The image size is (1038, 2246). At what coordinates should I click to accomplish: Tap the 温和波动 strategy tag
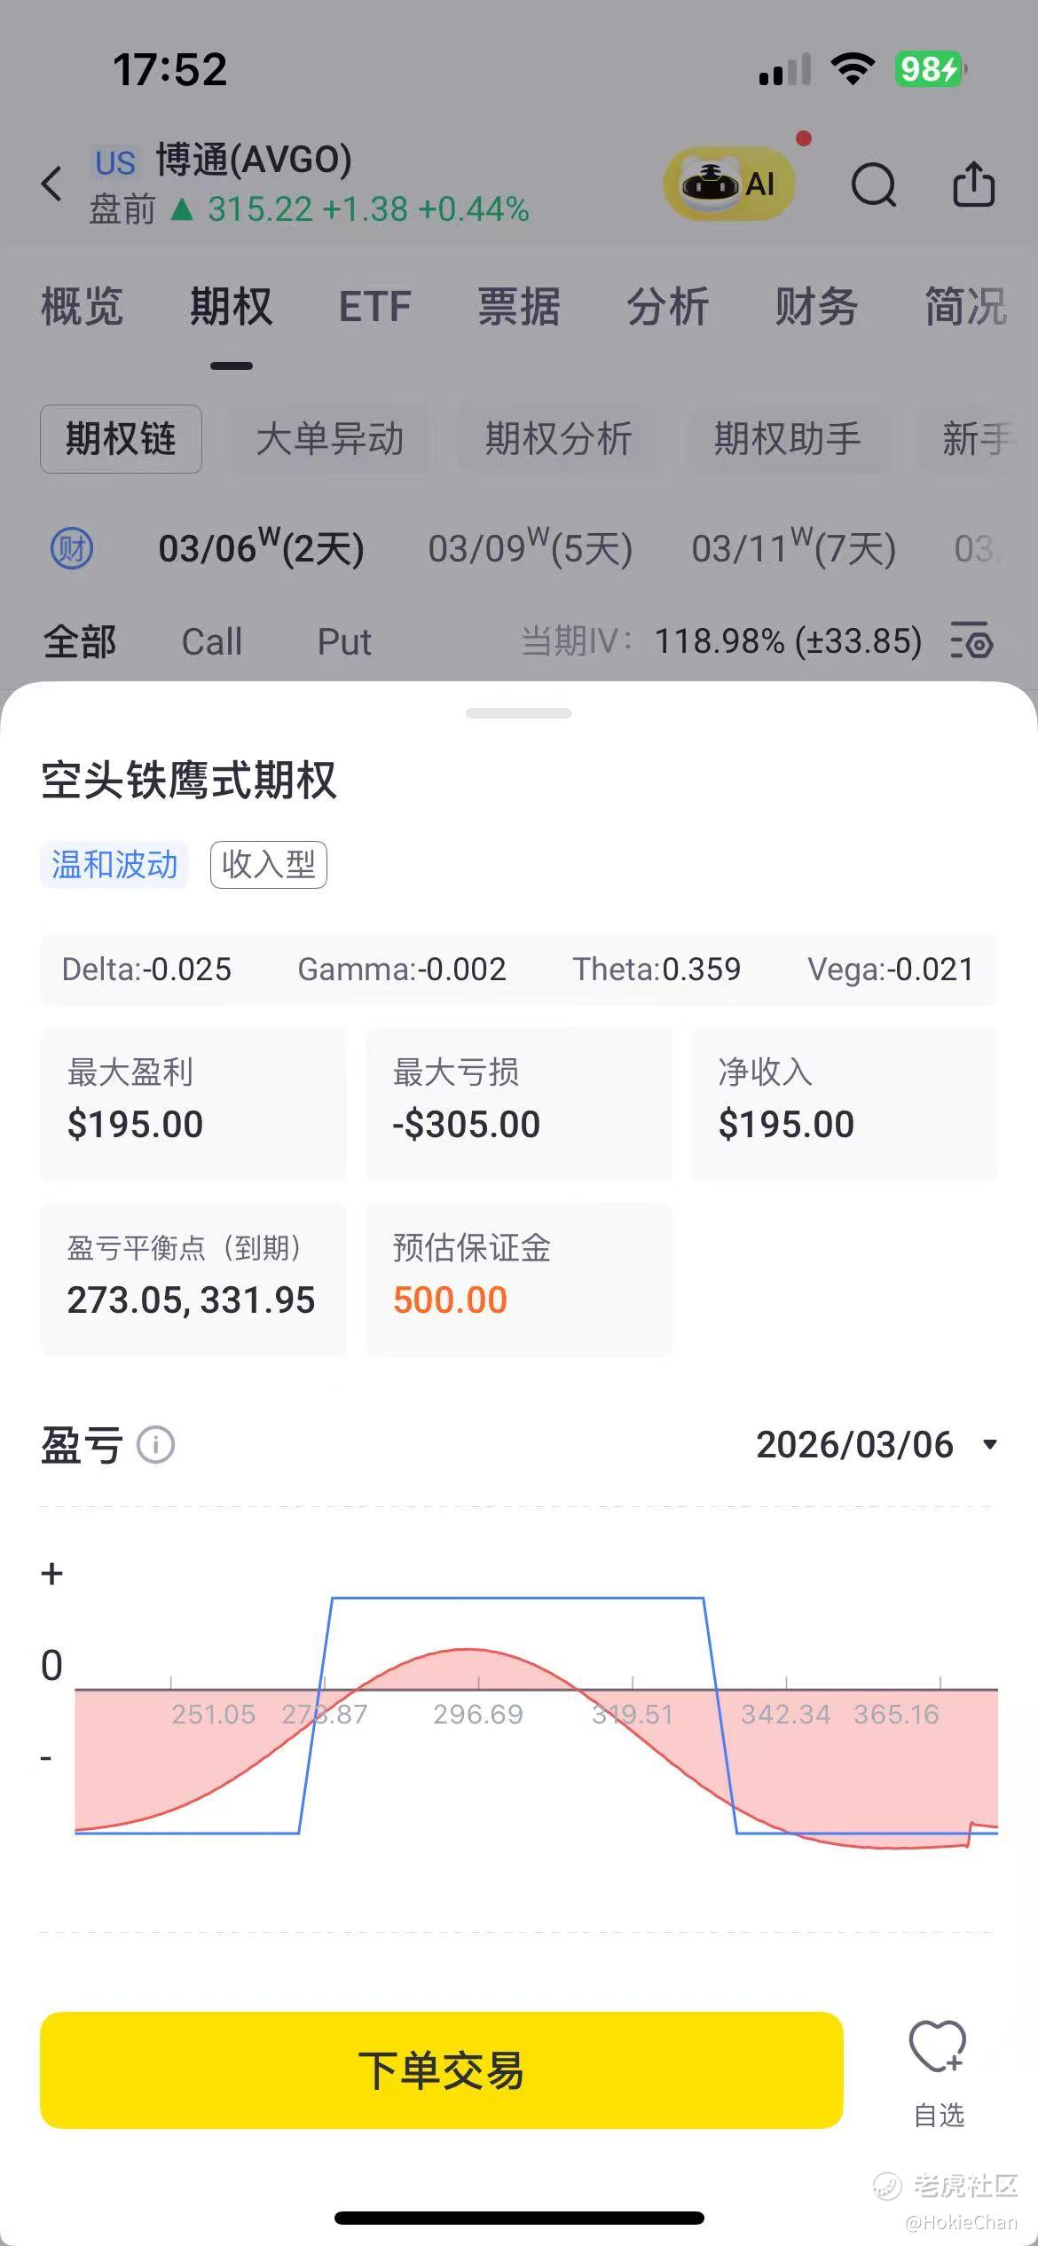coord(114,865)
